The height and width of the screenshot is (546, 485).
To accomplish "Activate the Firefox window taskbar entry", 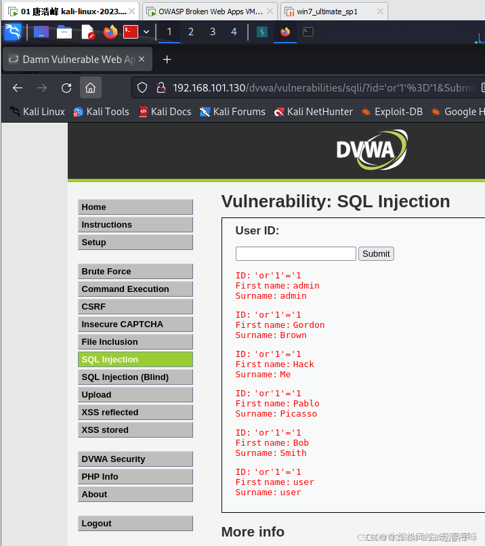I will [285, 32].
